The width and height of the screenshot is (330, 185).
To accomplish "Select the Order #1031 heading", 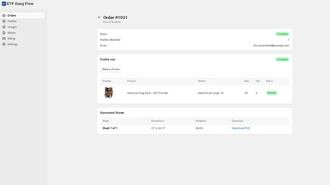I will point(115,17).
